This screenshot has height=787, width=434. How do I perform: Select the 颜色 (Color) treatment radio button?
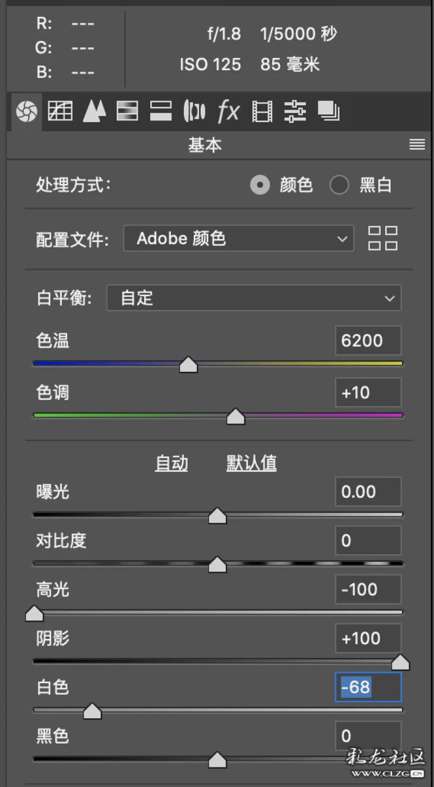[x=260, y=186]
